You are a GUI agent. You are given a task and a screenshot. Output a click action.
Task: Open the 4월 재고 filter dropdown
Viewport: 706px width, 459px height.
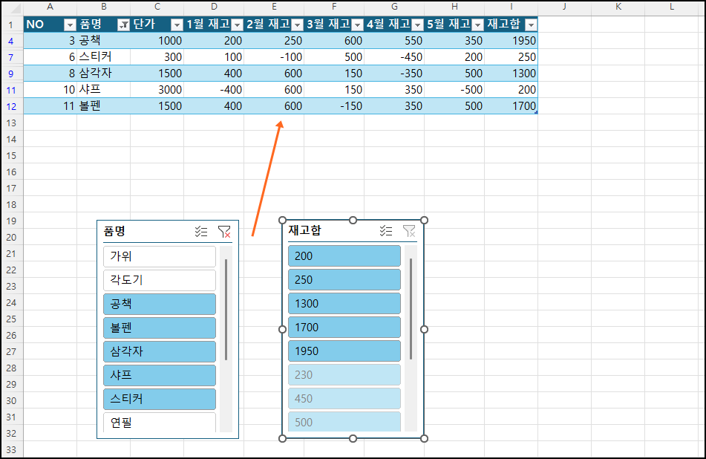tap(418, 25)
